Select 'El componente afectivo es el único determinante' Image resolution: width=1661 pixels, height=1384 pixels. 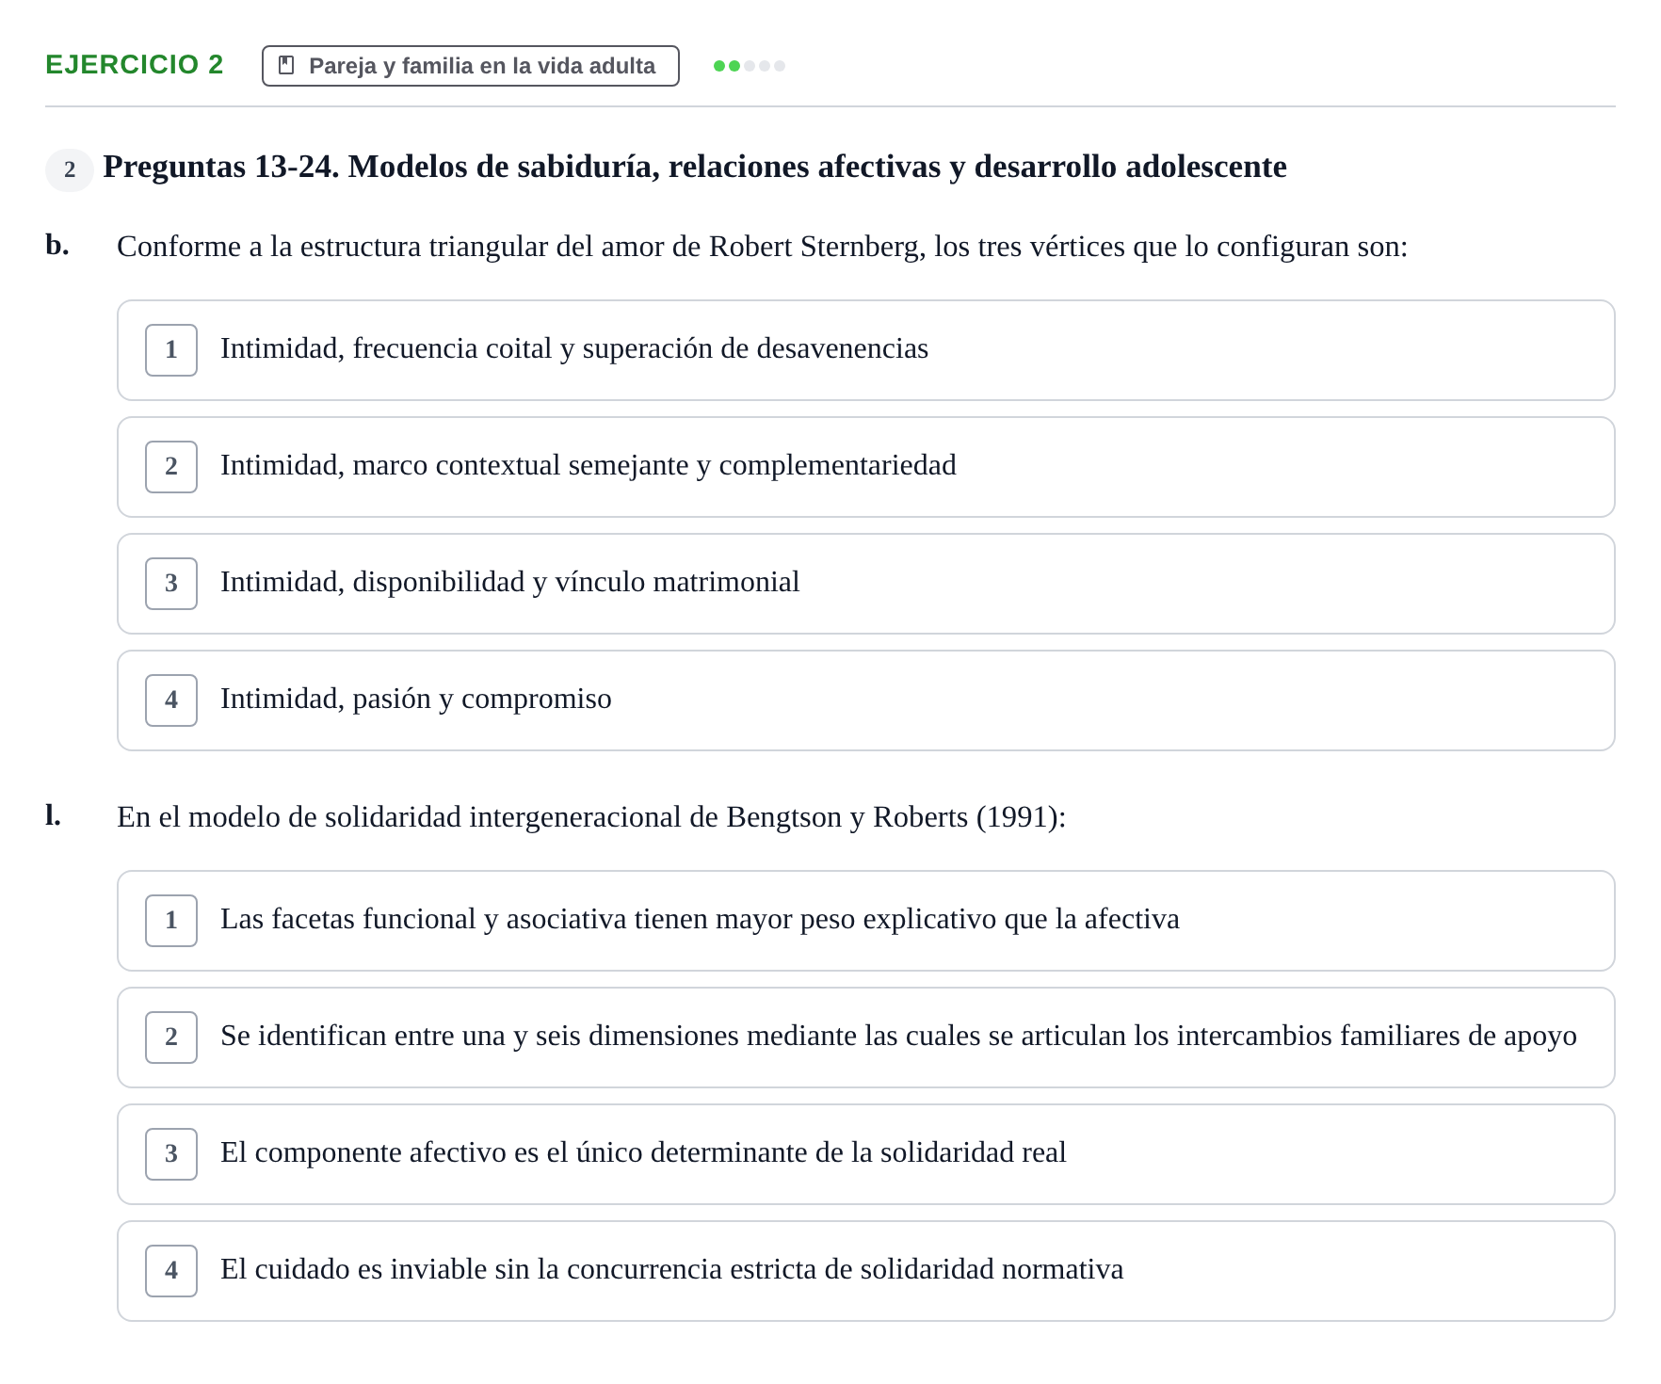(x=865, y=1154)
